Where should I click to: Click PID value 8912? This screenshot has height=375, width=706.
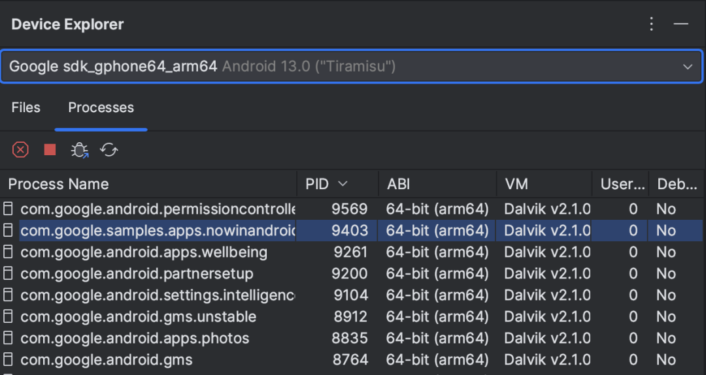click(x=350, y=316)
